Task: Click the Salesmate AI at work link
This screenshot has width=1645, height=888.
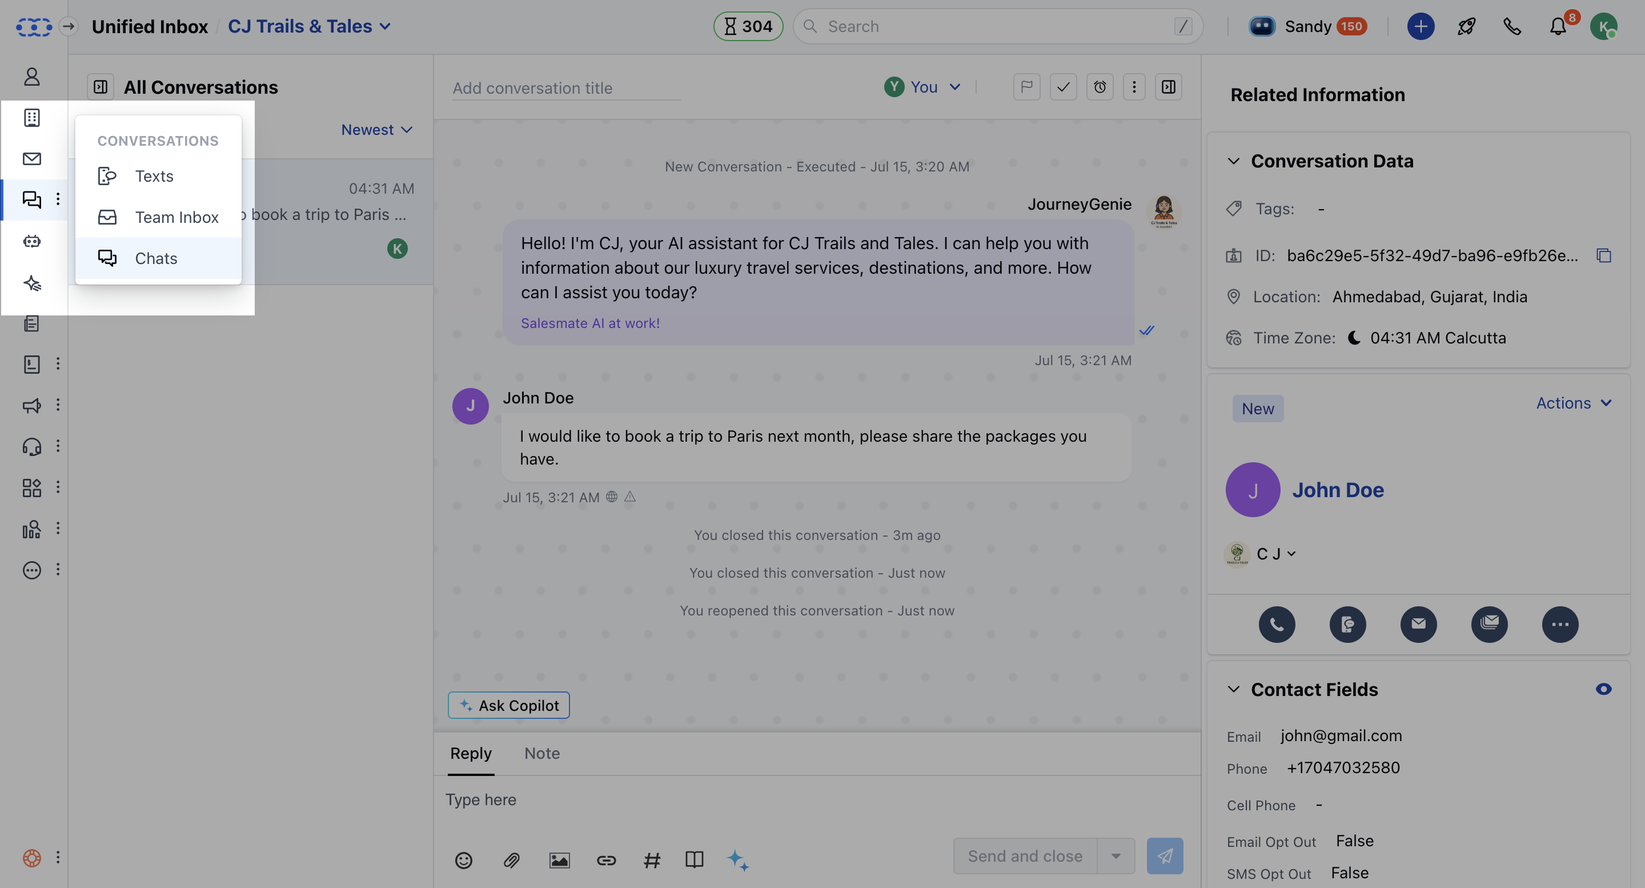Action: [x=590, y=323]
